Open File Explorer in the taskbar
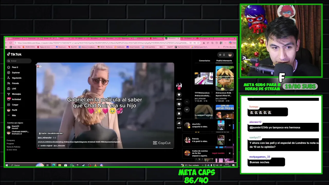 tap(60, 165)
